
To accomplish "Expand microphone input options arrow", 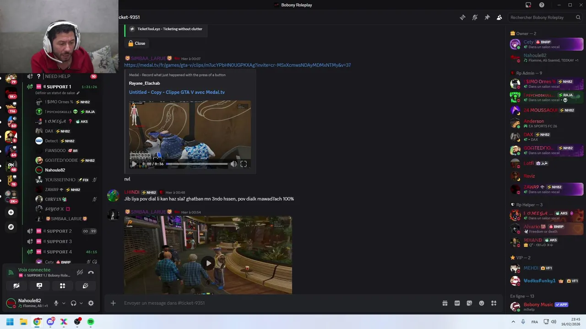I will click(64, 303).
